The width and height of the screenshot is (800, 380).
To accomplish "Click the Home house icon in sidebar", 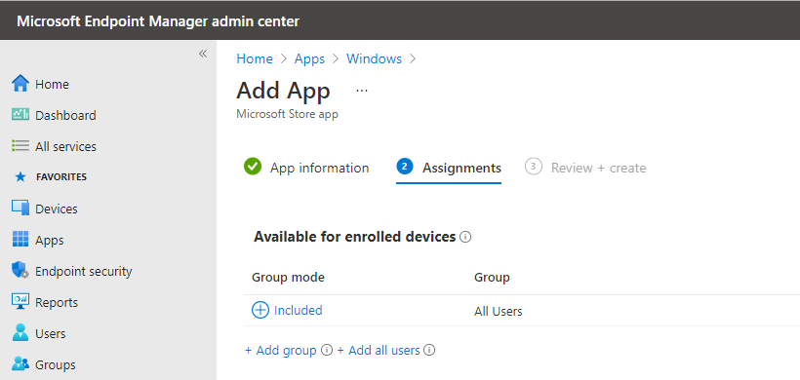I will point(20,84).
